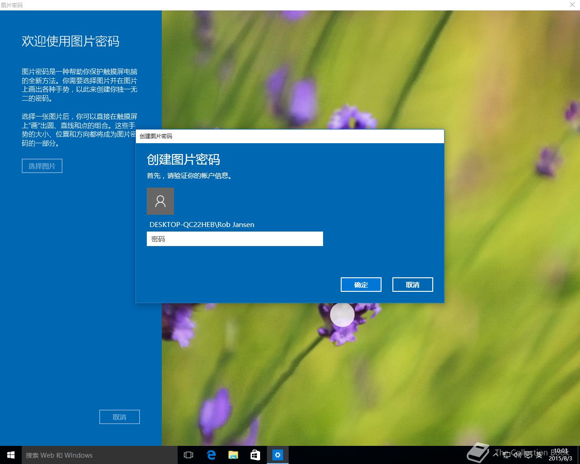This screenshot has width=580, height=464.
Task: Close the 图片密码 window
Action: [x=572, y=5]
